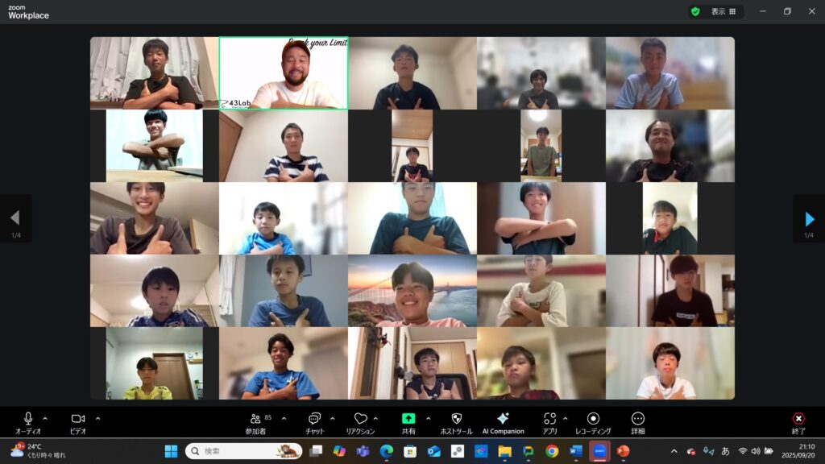Select the 43Lab participant video tile
The width and height of the screenshot is (825, 464).
(x=284, y=72)
